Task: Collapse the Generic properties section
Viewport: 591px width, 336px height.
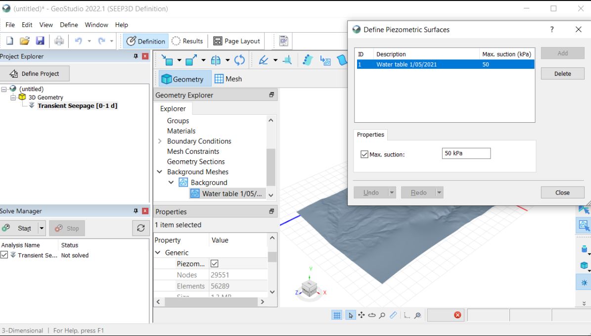Action: (x=158, y=252)
